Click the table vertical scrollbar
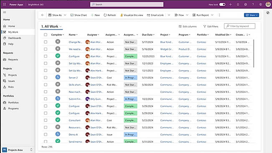 click(x=254, y=54)
